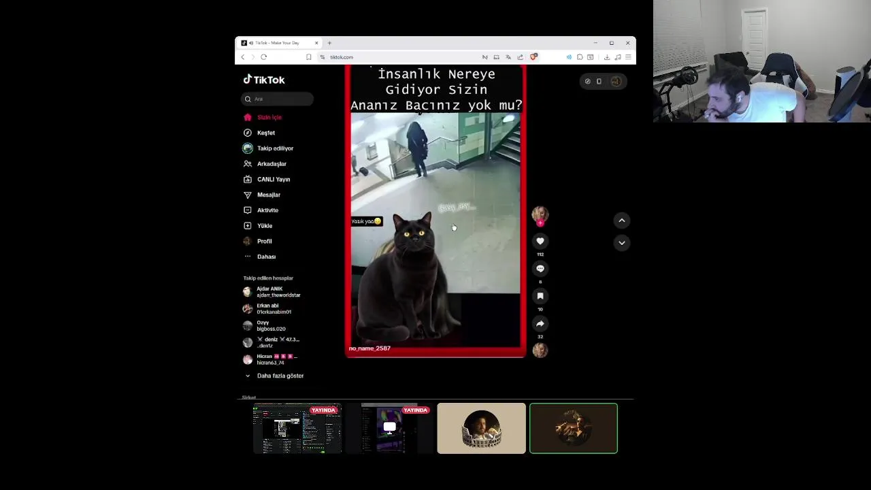Select the first YAYINDA screen-share thumbnail
This screenshot has height=490, width=871.
click(x=297, y=429)
